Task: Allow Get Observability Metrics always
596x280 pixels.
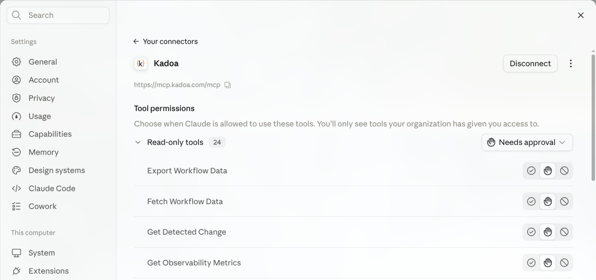Action: (531, 263)
